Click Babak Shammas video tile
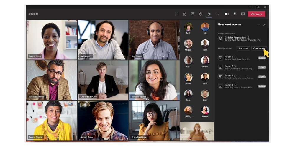This screenshot has height=147, width=295. tap(52, 80)
